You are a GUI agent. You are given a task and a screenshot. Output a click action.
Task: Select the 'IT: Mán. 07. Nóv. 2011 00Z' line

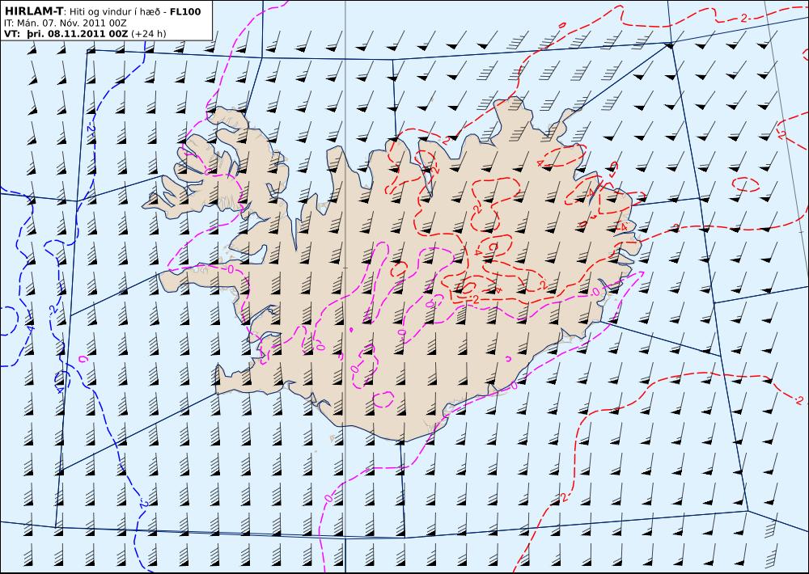tap(65, 23)
